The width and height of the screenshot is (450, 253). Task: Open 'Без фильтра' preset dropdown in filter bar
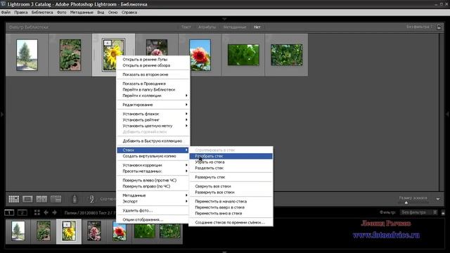(x=420, y=27)
